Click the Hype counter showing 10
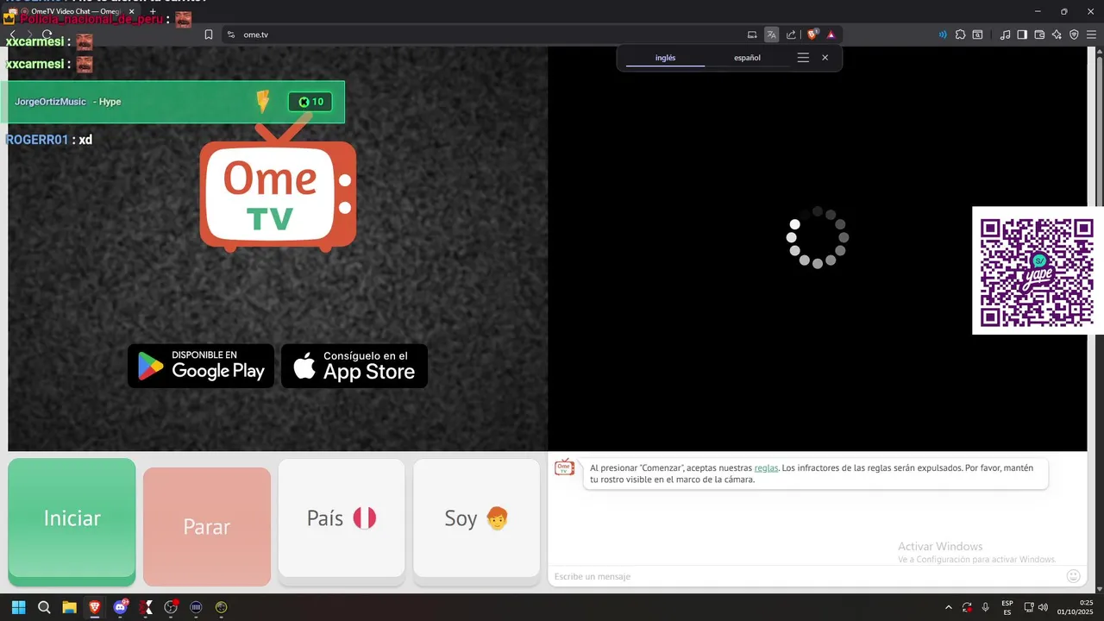Viewport: 1104px width, 621px height. 310,102
